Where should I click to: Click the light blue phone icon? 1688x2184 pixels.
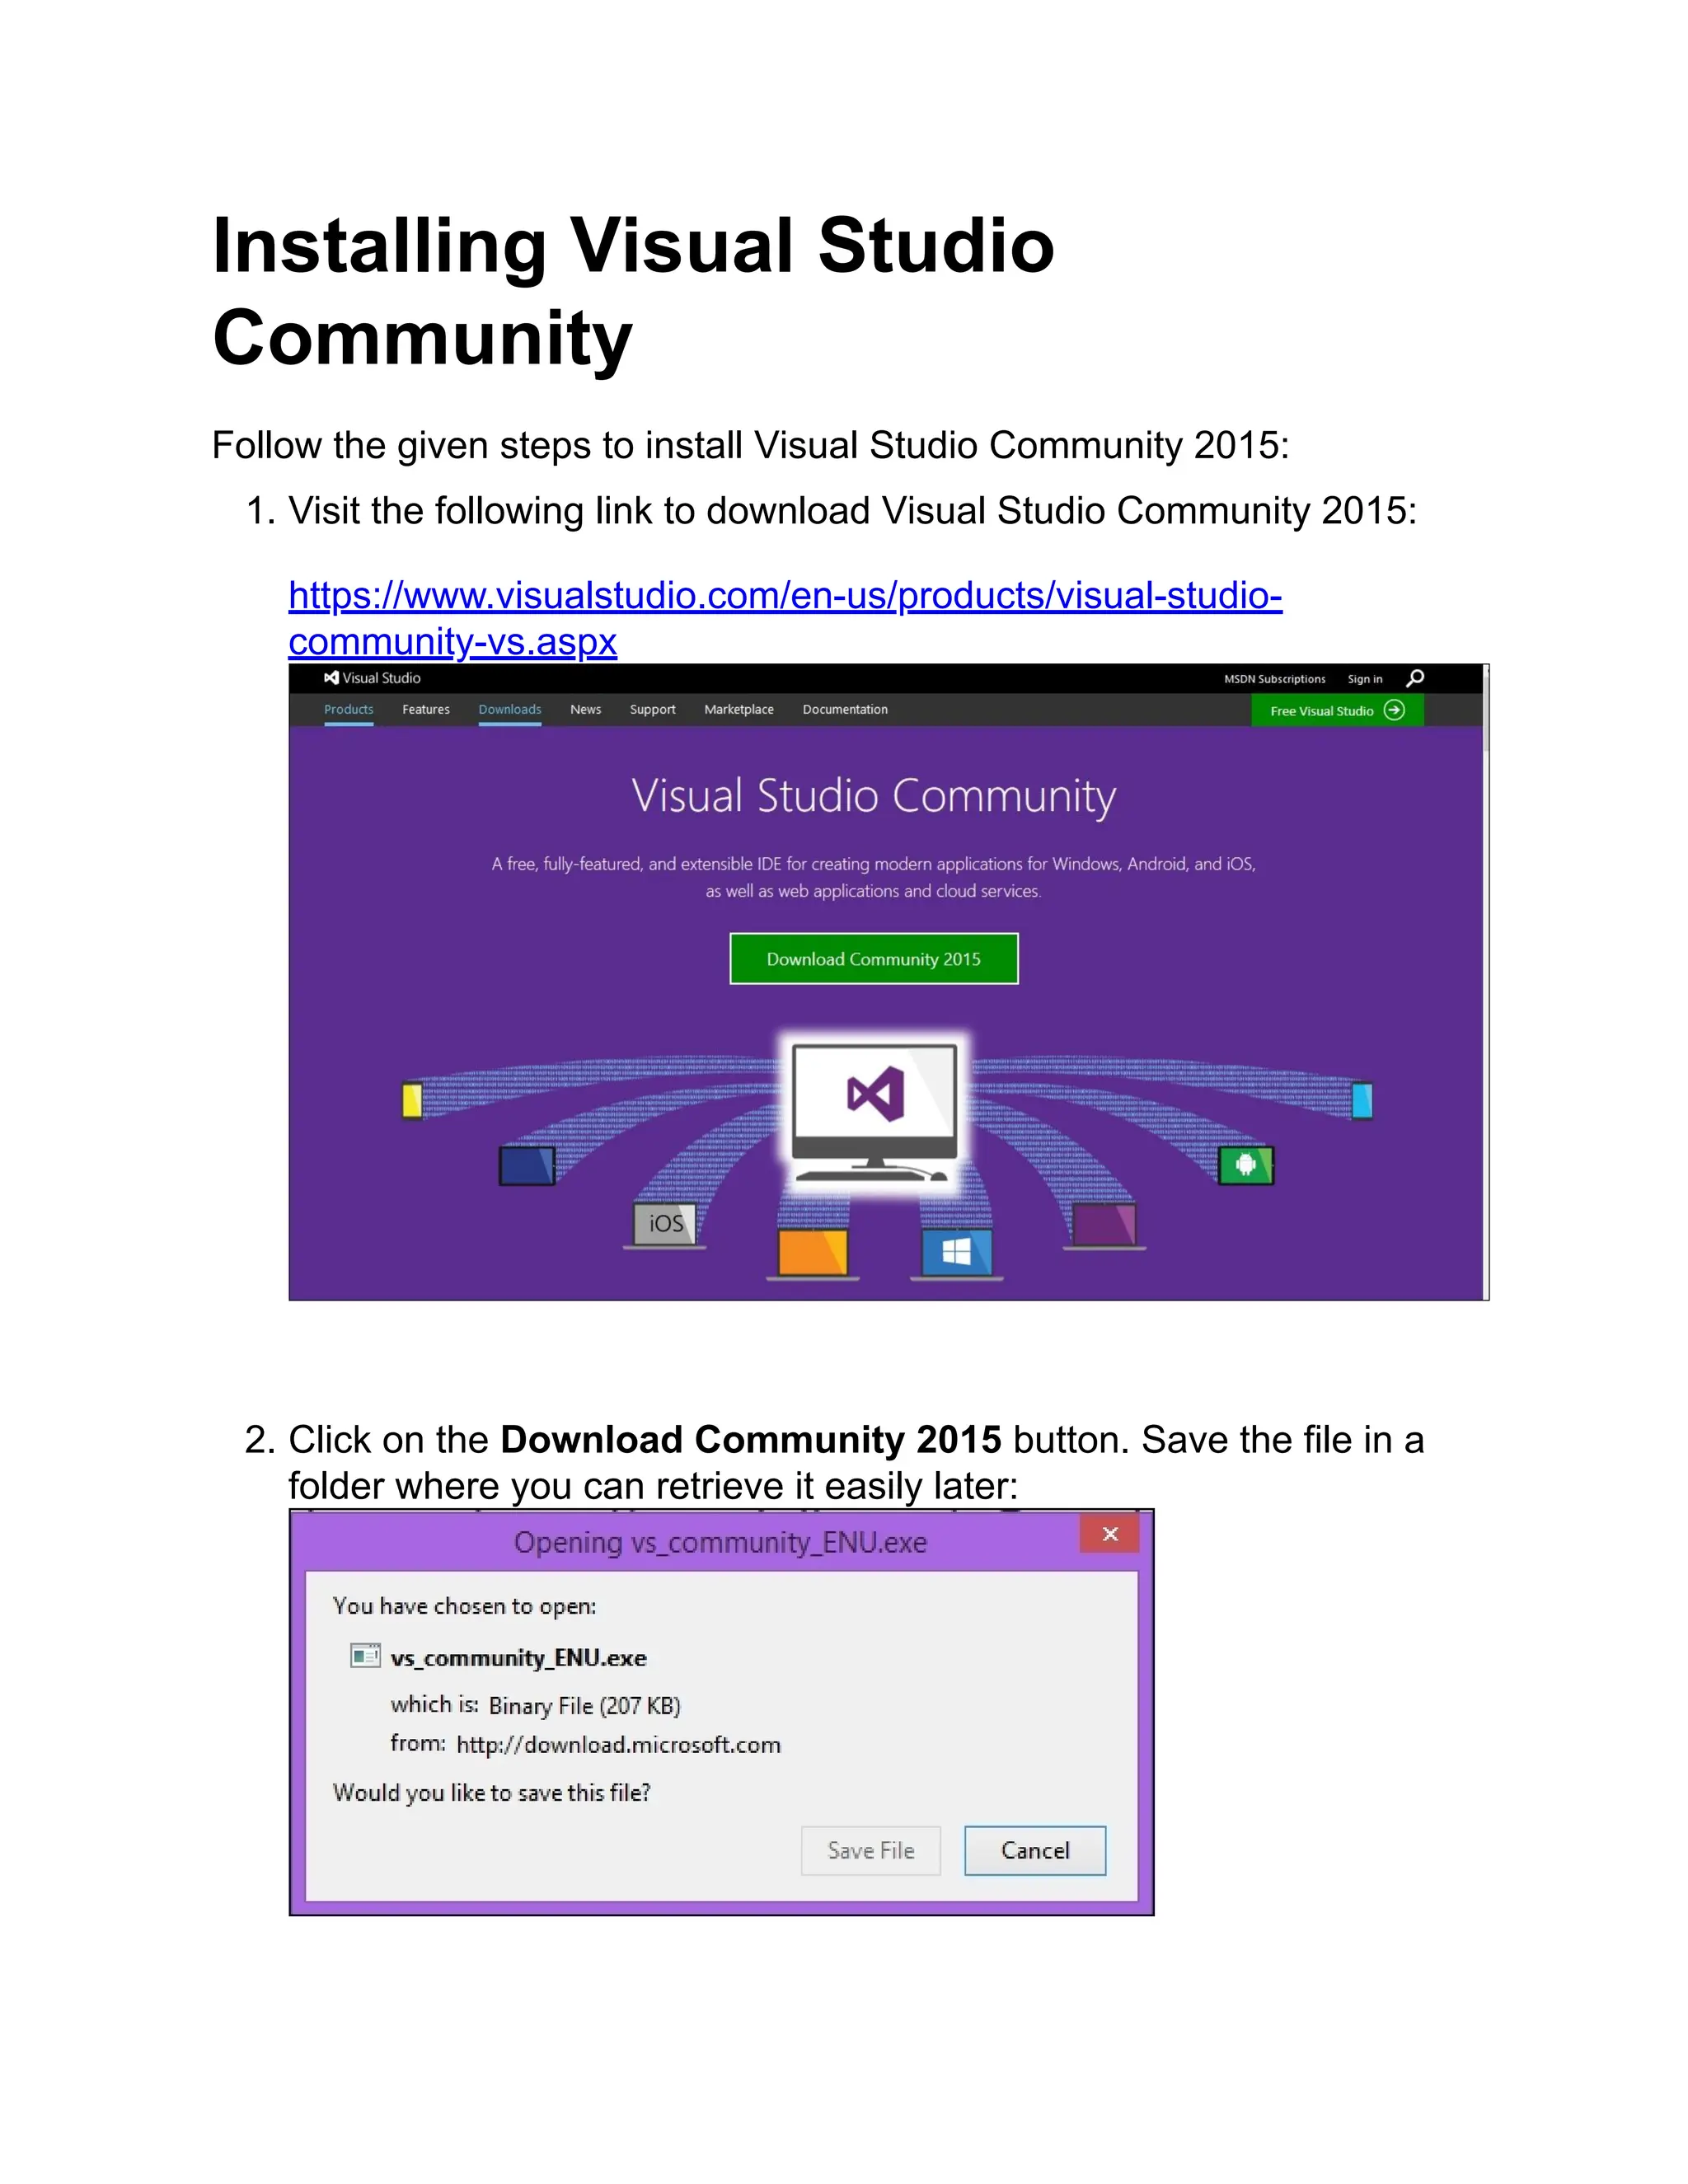(1362, 1101)
